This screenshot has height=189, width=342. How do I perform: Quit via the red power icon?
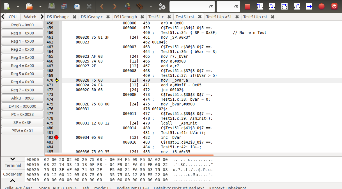334,6
